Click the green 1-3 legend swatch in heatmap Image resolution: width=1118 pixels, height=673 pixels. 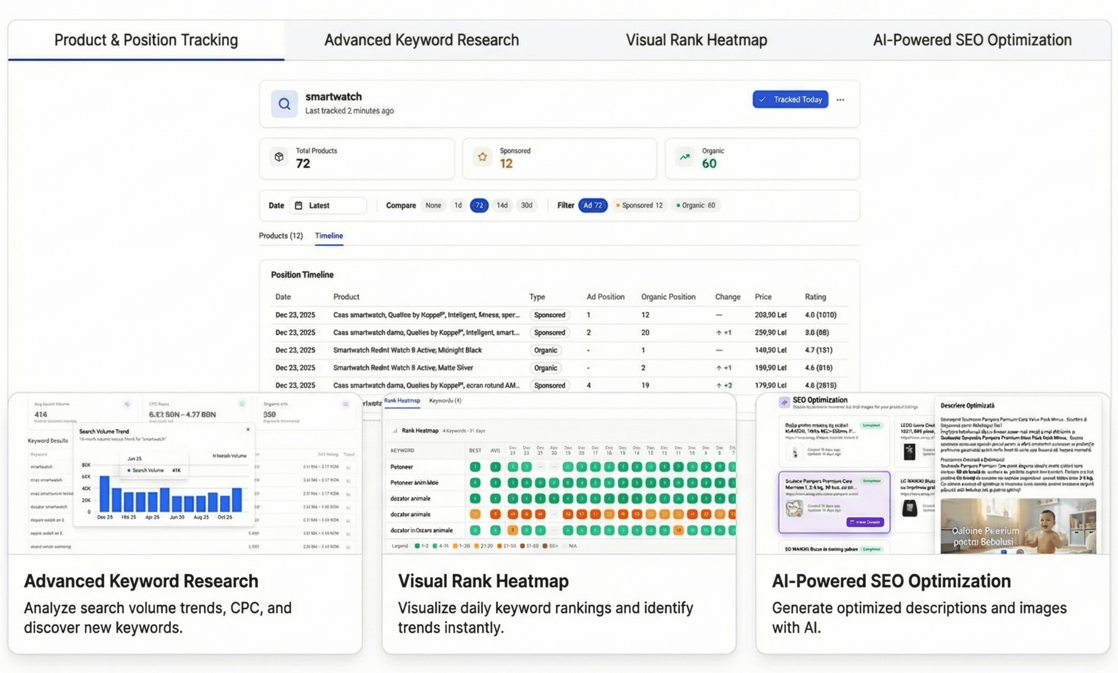(417, 546)
